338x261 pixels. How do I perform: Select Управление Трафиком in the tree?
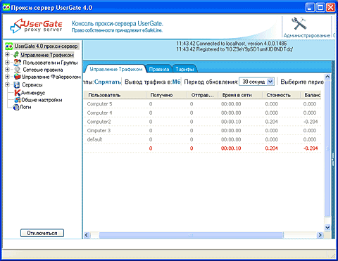pyautogui.click(x=47, y=55)
